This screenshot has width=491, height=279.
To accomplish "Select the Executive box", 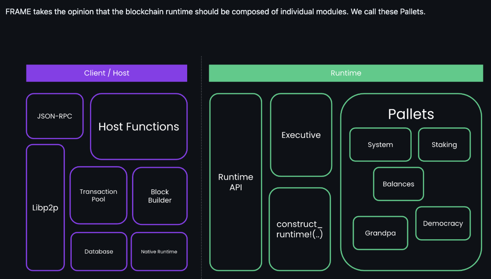I will (301, 135).
